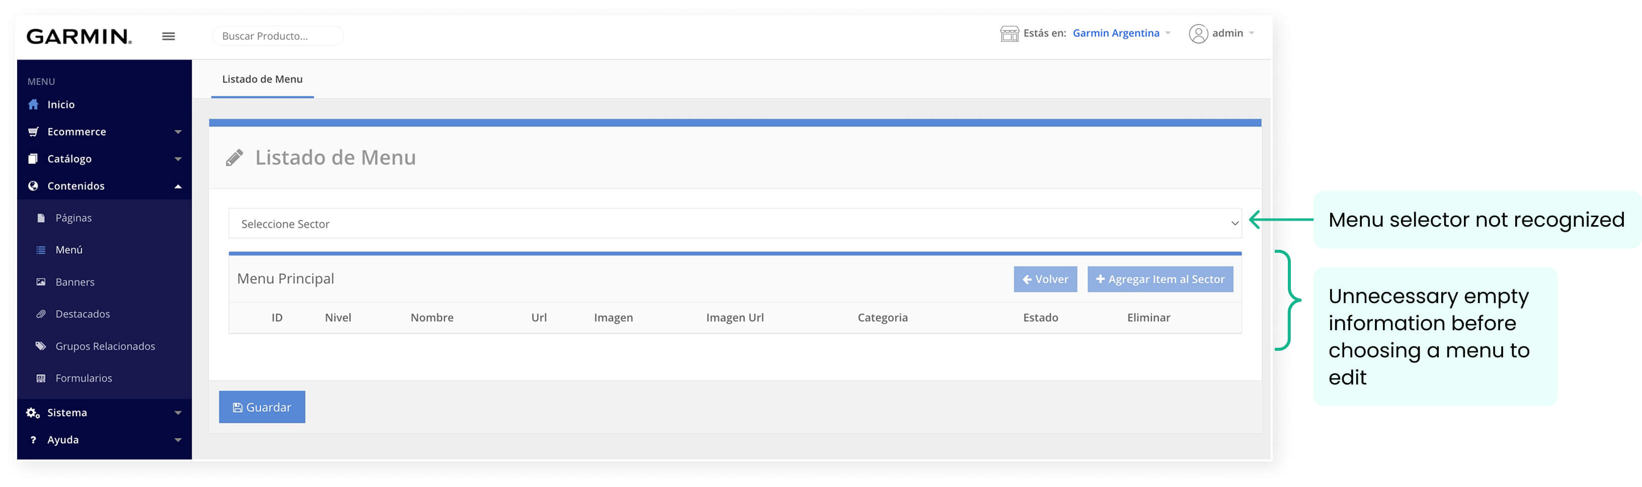1642x487 pixels.
Task: Focus the Buscar Producto search field
Action: click(277, 36)
